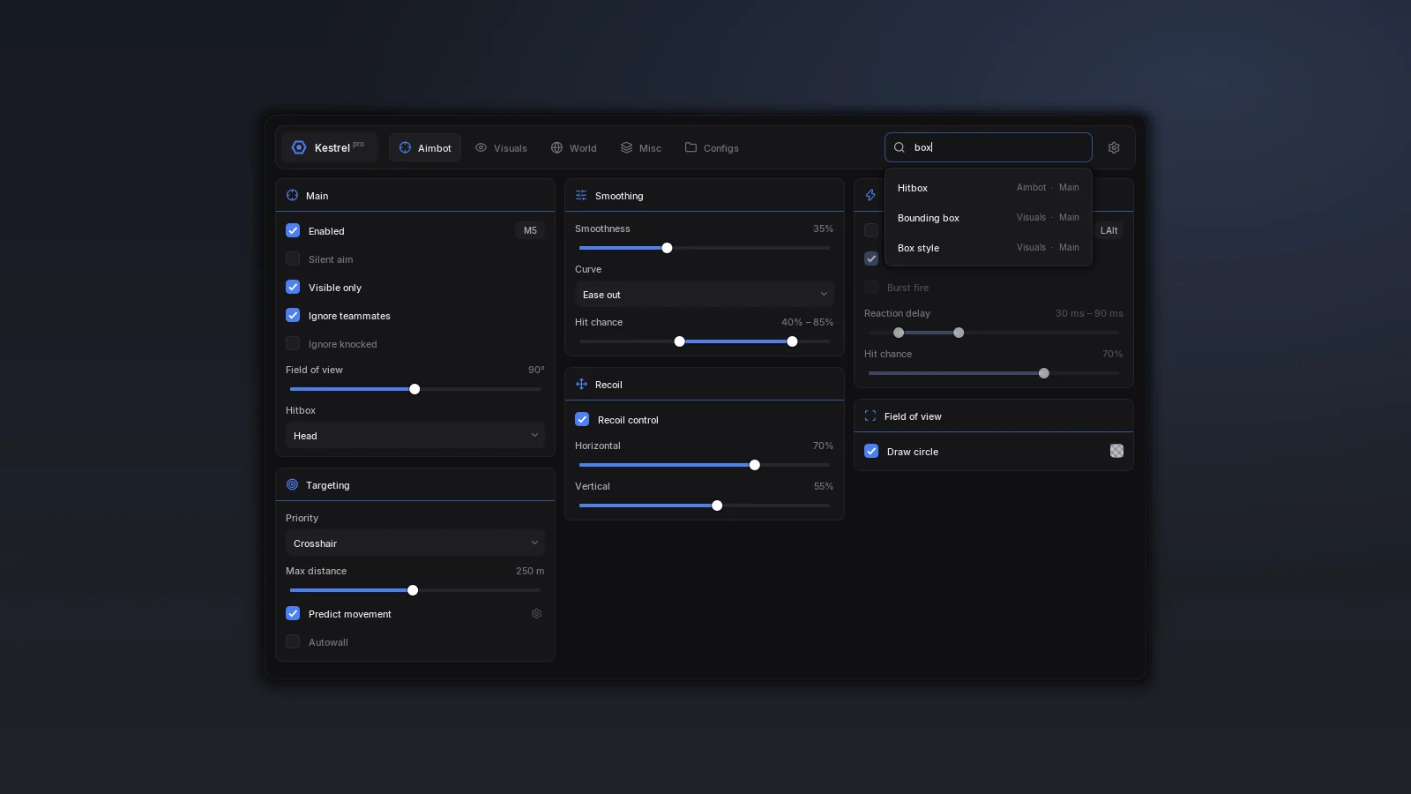1411x794 pixels.
Task: Switch to the Visuals tab
Action: (x=501, y=148)
